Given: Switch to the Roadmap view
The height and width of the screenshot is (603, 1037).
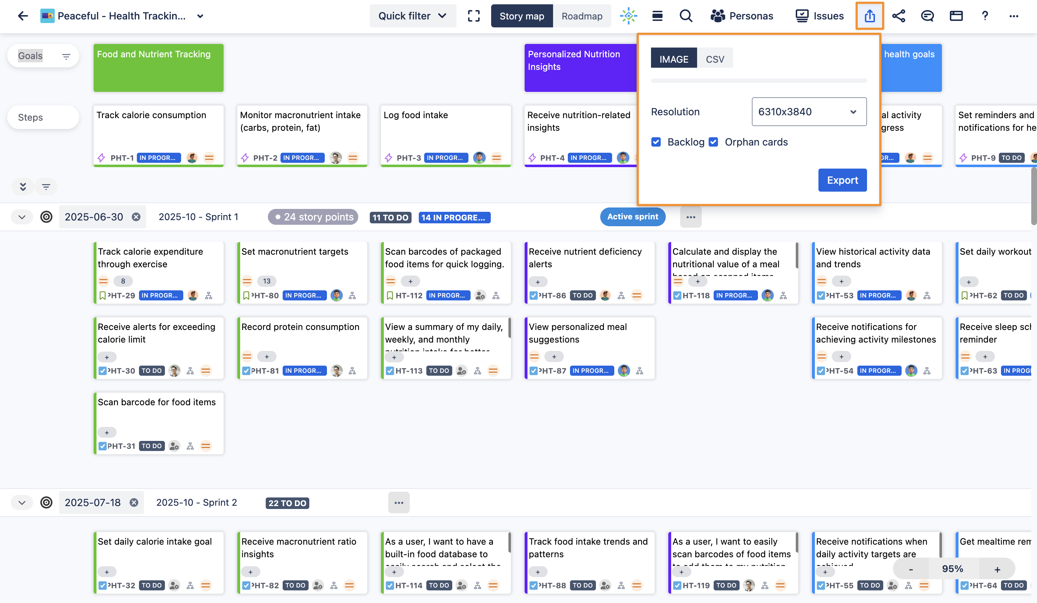Looking at the screenshot, I should (x=582, y=16).
